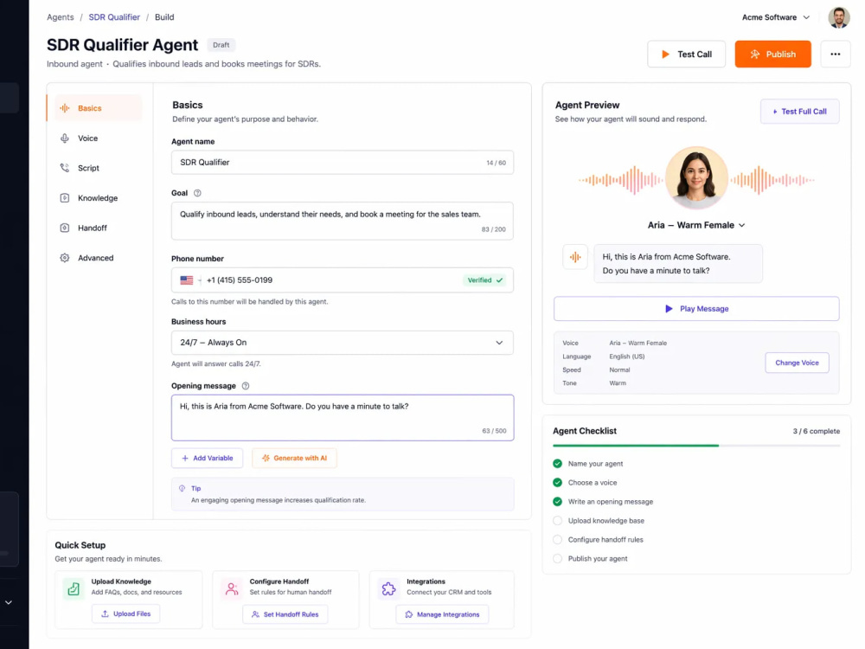Check 'Configure handoff rules' checklist circle
The width and height of the screenshot is (865, 649).
tap(557, 540)
